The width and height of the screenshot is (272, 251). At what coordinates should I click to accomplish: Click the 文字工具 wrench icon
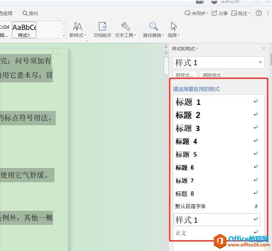coord(125,27)
